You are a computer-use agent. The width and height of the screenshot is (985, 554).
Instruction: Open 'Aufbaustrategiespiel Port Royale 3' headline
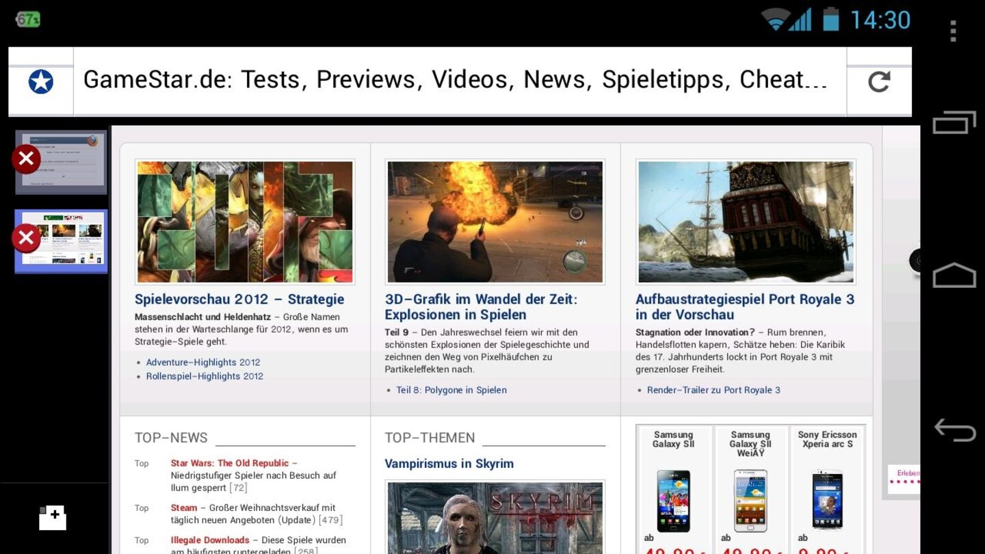745,307
